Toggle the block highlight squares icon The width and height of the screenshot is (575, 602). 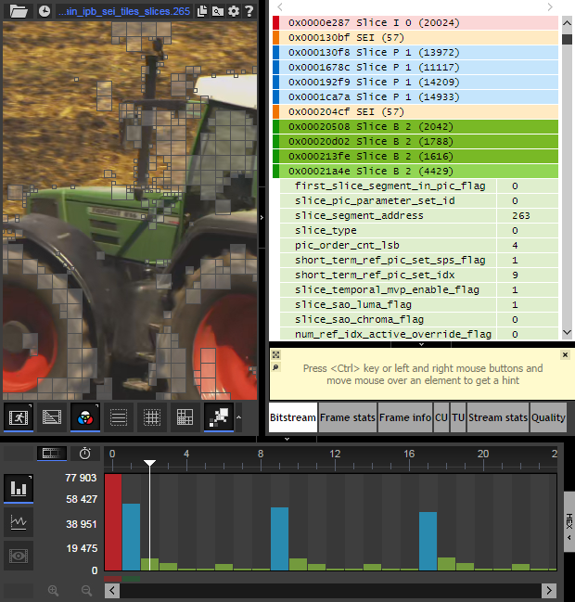pos(219,416)
